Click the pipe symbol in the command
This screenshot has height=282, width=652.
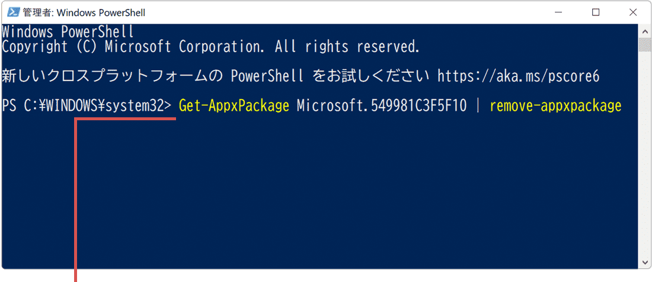click(478, 106)
